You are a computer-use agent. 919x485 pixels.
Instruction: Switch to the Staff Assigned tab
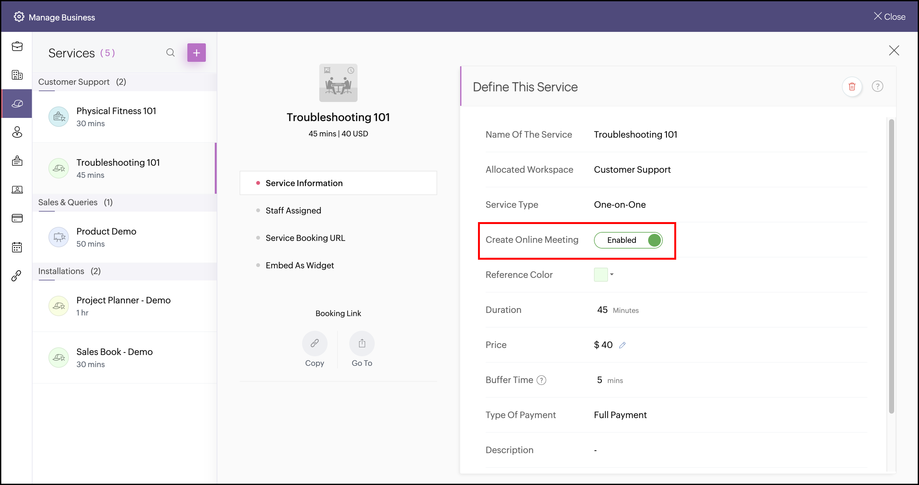[293, 211]
